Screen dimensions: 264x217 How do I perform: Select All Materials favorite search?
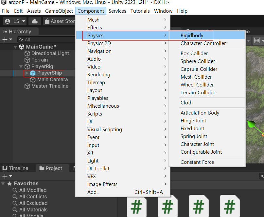30,210
